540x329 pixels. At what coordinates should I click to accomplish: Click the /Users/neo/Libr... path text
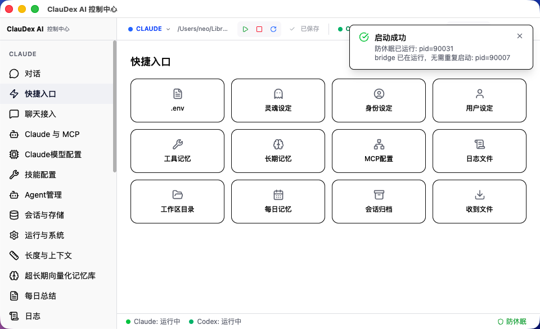point(202,29)
